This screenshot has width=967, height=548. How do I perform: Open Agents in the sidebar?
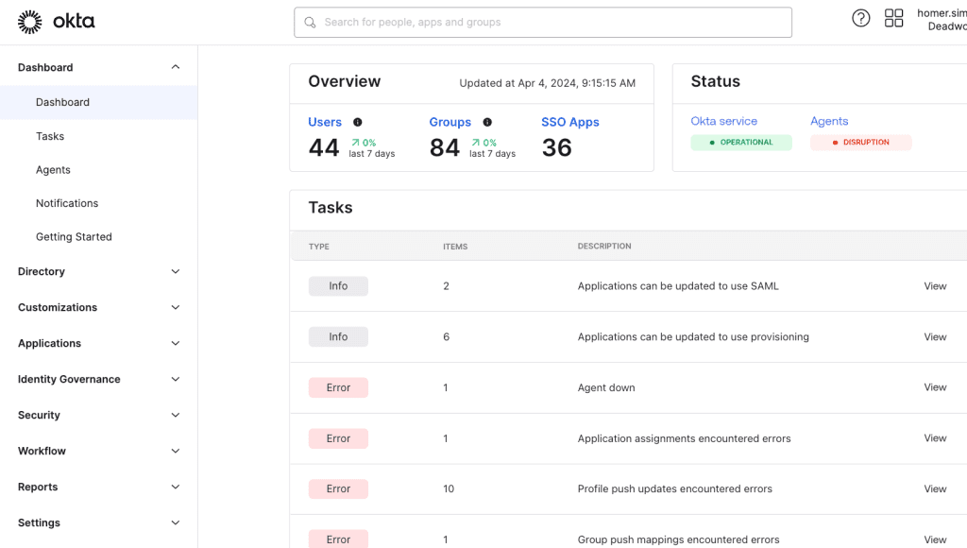53,170
